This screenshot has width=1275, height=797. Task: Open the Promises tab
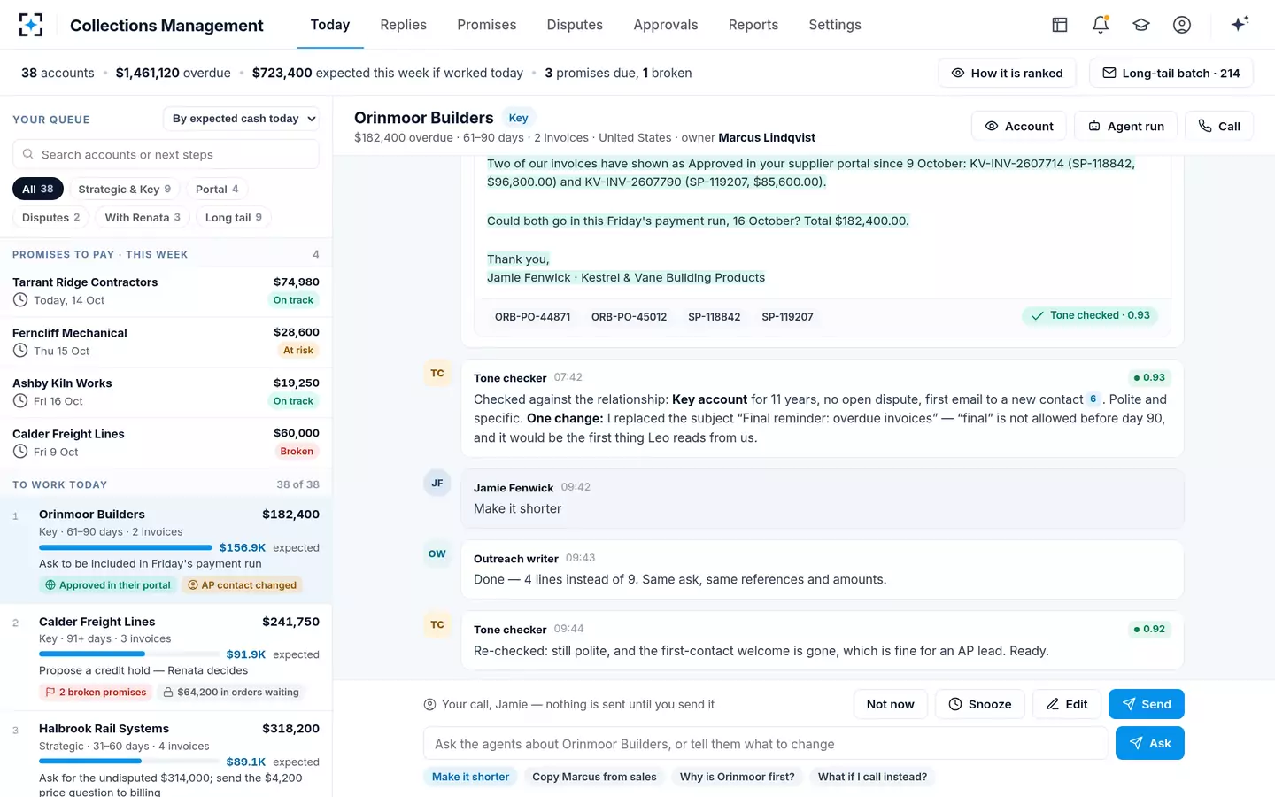click(x=487, y=25)
